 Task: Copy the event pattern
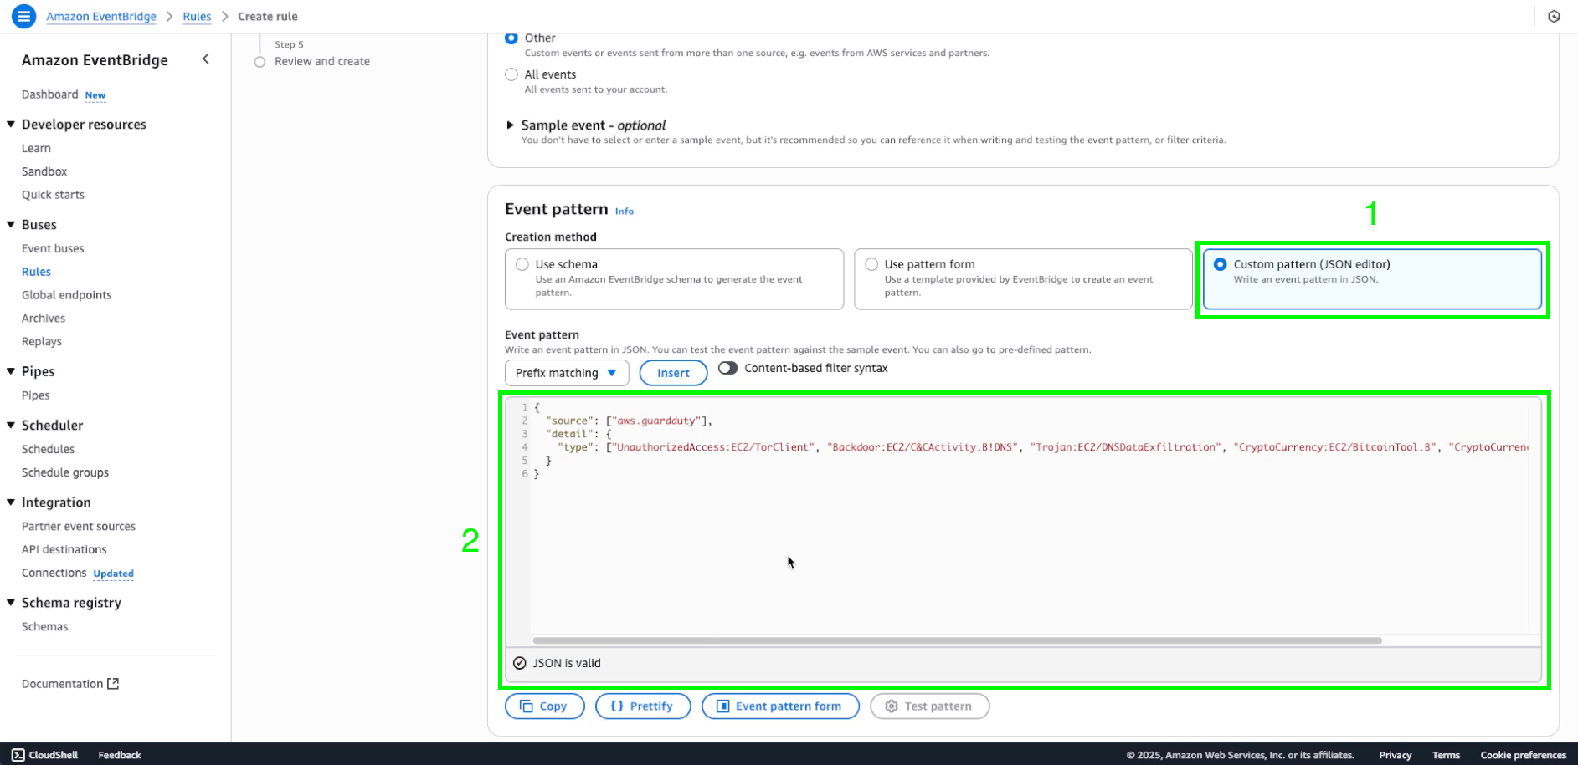coord(544,706)
